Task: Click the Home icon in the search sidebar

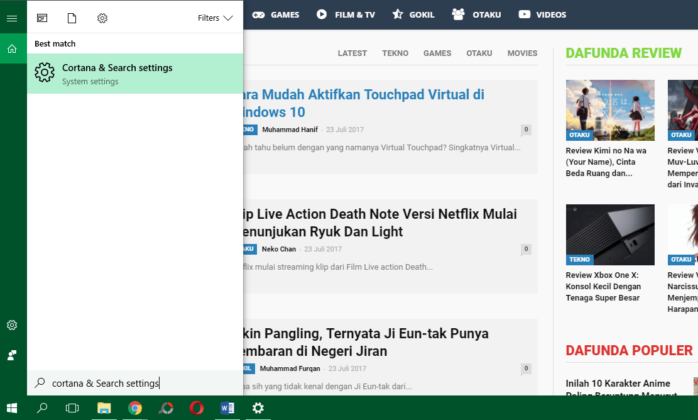Action: (12, 48)
